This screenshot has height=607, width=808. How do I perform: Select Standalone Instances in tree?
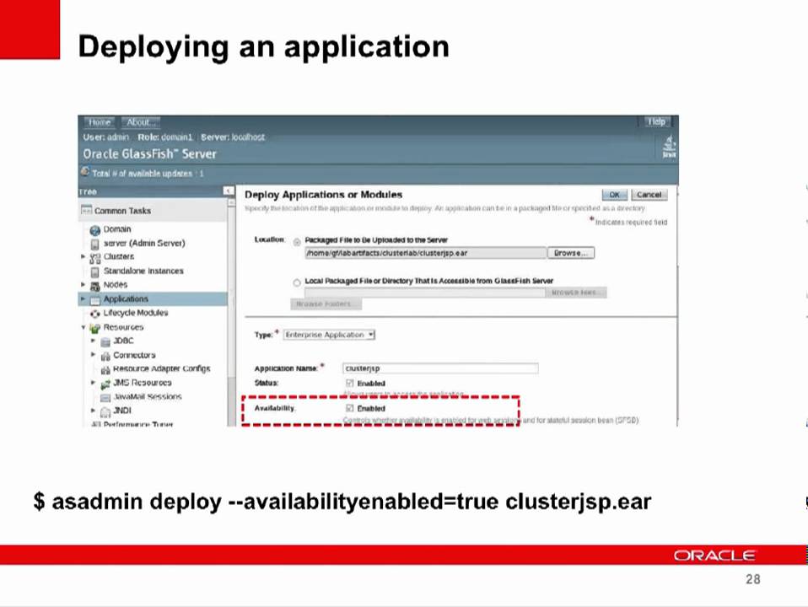143,271
